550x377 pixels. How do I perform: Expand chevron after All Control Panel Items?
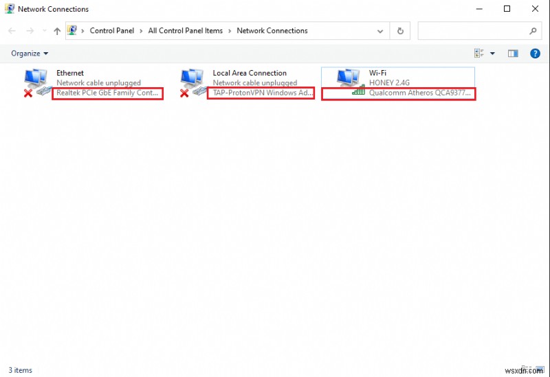coord(230,31)
